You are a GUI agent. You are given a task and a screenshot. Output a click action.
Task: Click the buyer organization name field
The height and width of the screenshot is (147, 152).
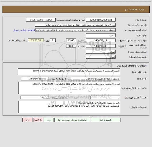click(75, 25)
